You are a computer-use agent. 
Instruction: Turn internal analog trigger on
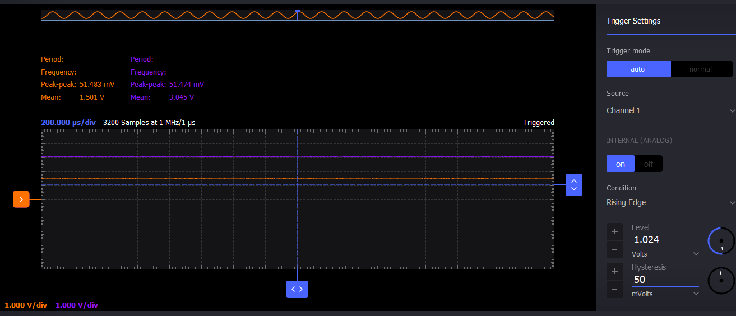pyautogui.click(x=620, y=164)
